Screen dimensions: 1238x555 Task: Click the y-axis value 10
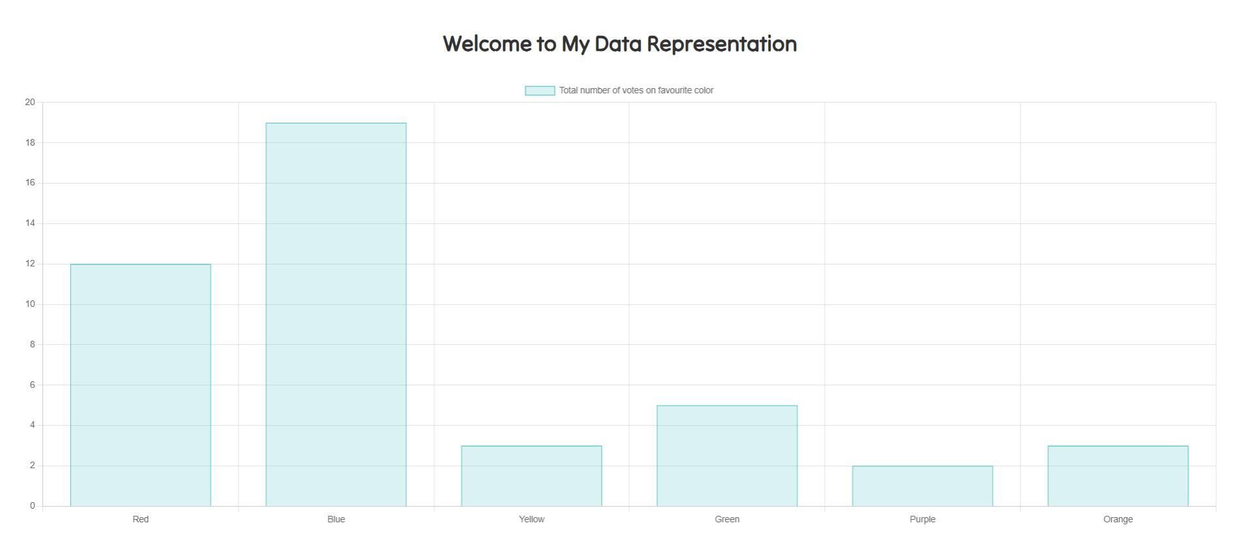[30, 304]
